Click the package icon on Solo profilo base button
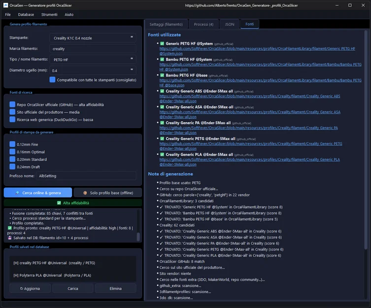The height and width of the screenshot is (308, 371). (x=85, y=193)
